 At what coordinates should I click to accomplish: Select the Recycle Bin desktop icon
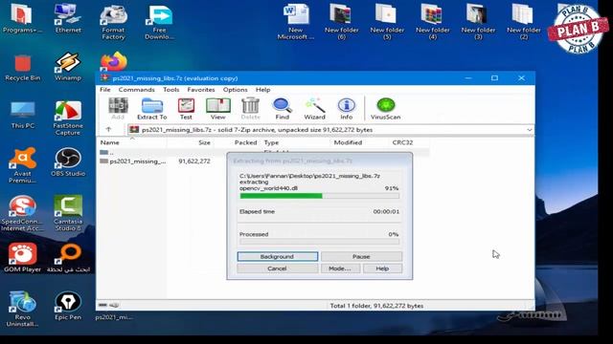click(23, 68)
